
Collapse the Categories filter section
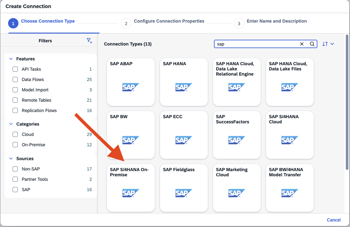[x=11, y=124]
